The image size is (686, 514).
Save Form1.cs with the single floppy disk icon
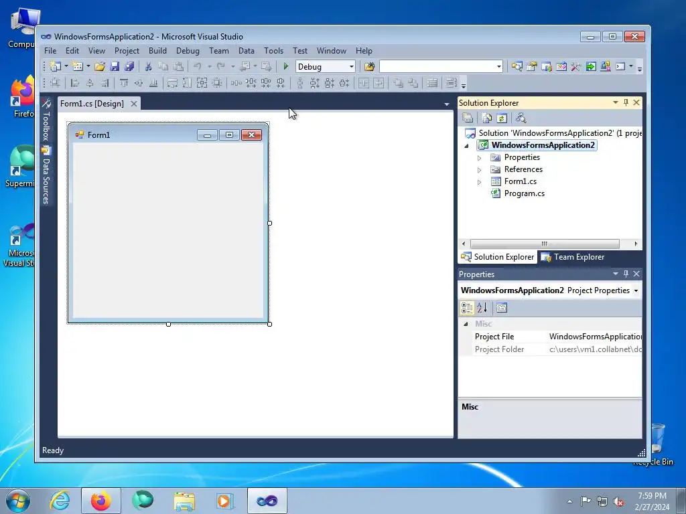coord(115,66)
